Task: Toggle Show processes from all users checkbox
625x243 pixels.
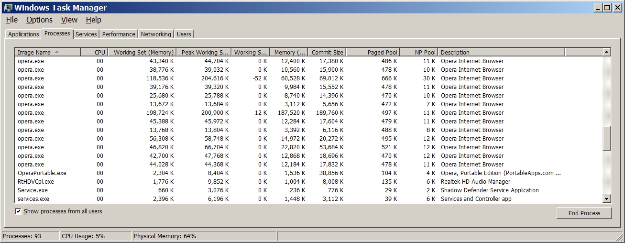Action: pos(18,211)
